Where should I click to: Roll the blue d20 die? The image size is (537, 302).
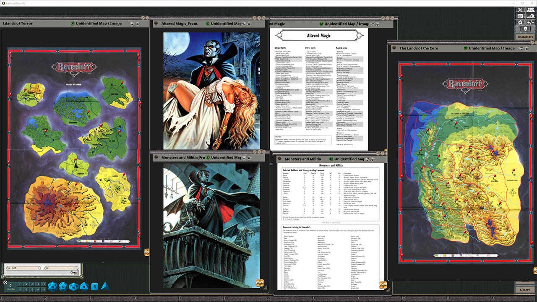click(52, 286)
